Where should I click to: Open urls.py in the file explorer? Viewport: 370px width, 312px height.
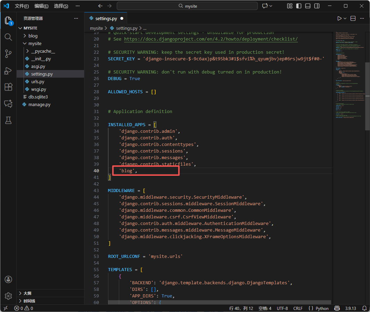[38, 81]
